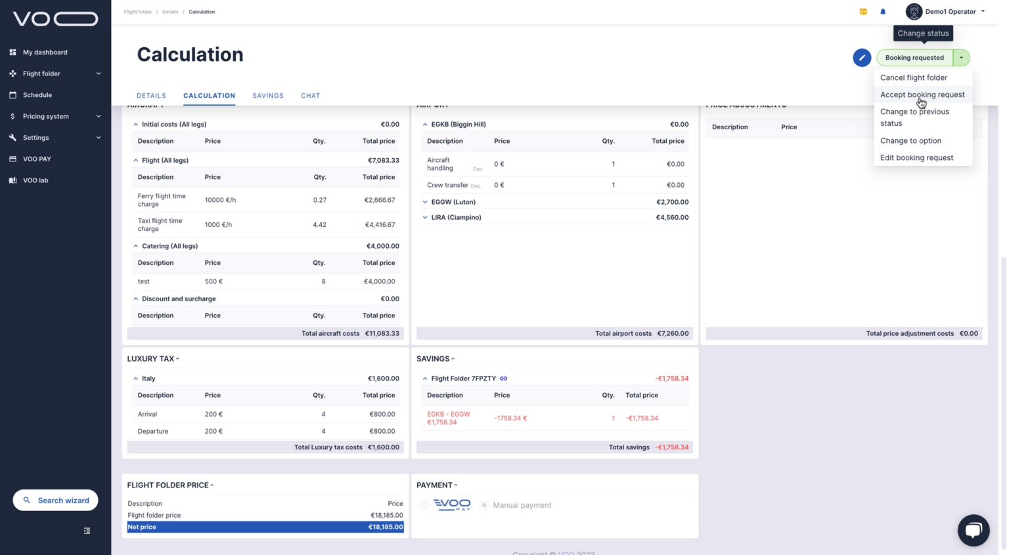Go to Flight folder breadcrumb link
The height and width of the screenshot is (555, 1009).
click(x=137, y=12)
